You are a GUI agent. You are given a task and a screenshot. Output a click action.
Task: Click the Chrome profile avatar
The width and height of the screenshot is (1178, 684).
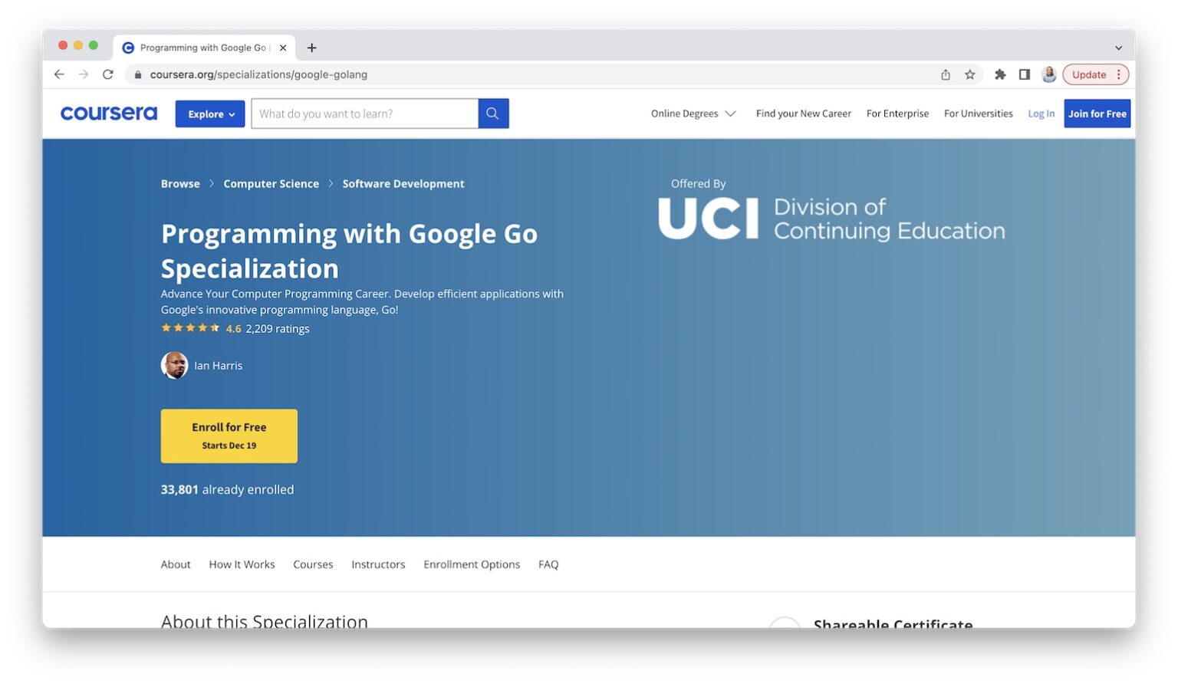pyautogui.click(x=1049, y=74)
